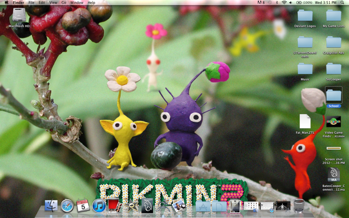
Task: Click the Spotlight search magnifier
Action: point(342,2)
